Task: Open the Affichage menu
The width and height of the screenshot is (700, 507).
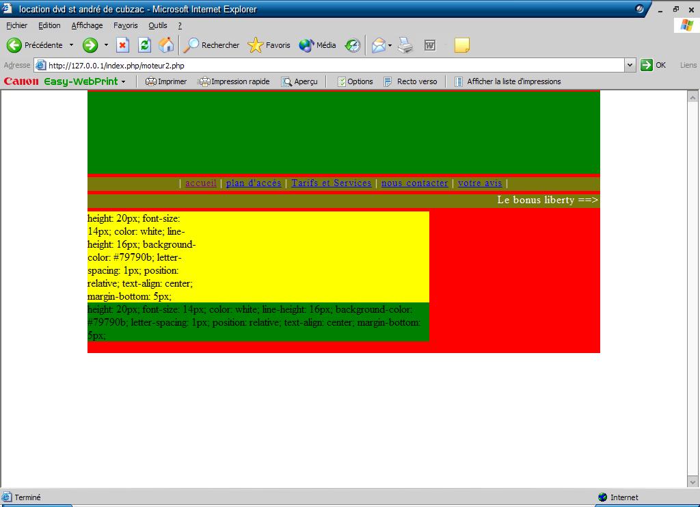Action: click(87, 25)
